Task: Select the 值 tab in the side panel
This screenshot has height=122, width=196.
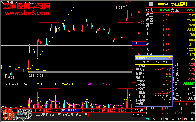Action: pos(186,119)
